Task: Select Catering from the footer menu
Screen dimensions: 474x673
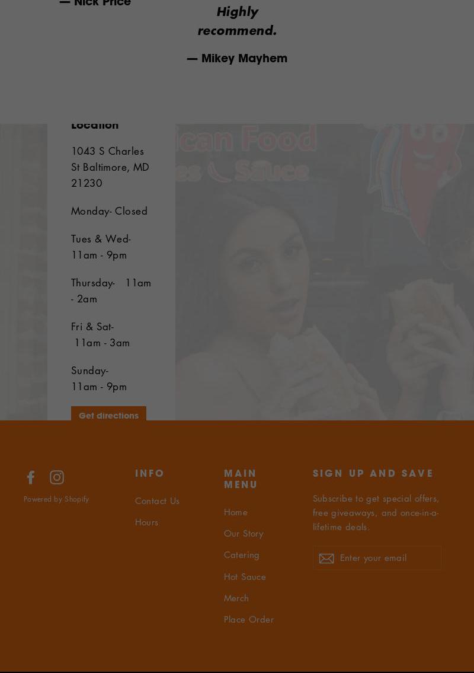Action: pyautogui.click(x=242, y=554)
